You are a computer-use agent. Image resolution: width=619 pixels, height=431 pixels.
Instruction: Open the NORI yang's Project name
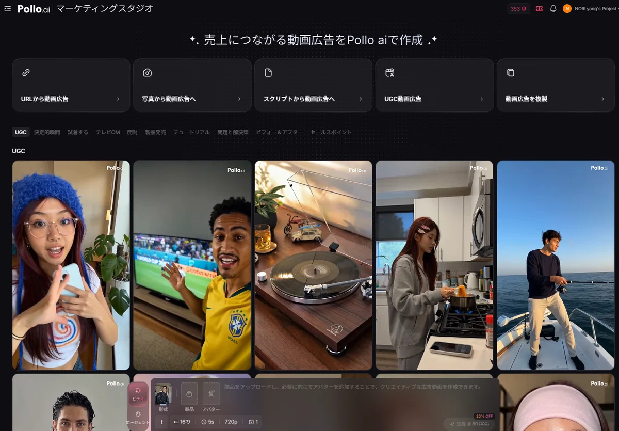pyautogui.click(x=595, y=9)
